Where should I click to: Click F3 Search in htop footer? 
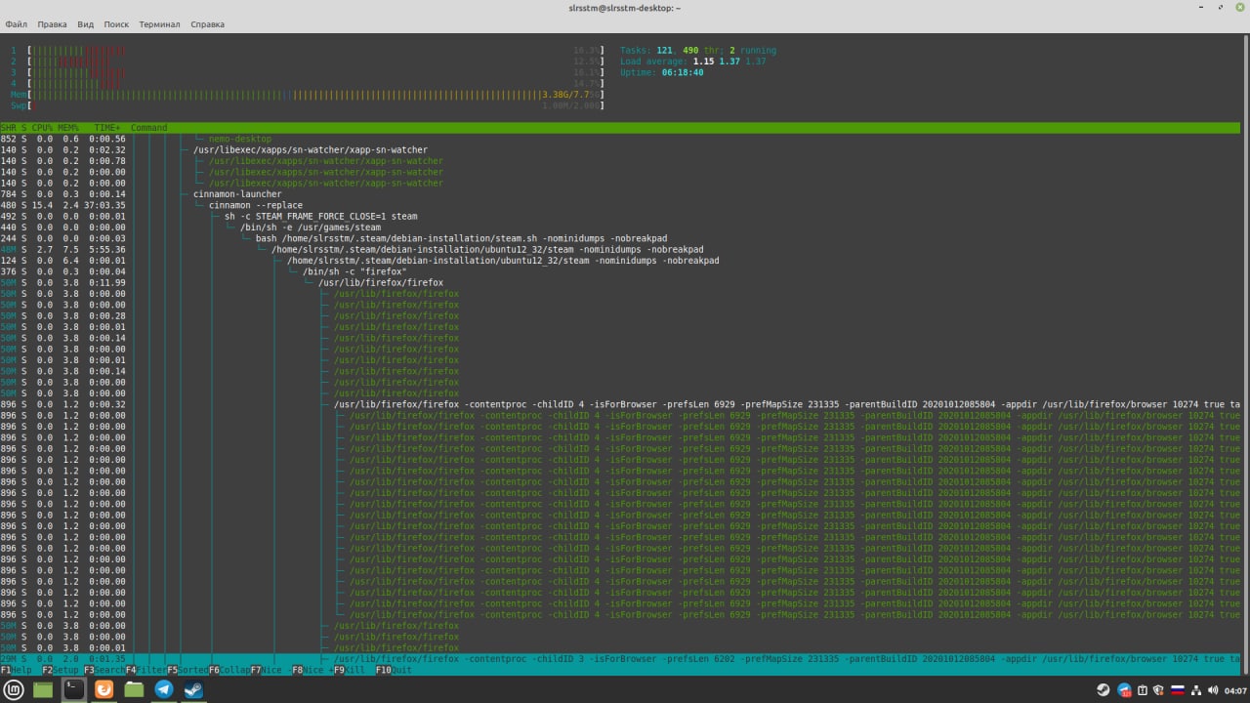104,670
